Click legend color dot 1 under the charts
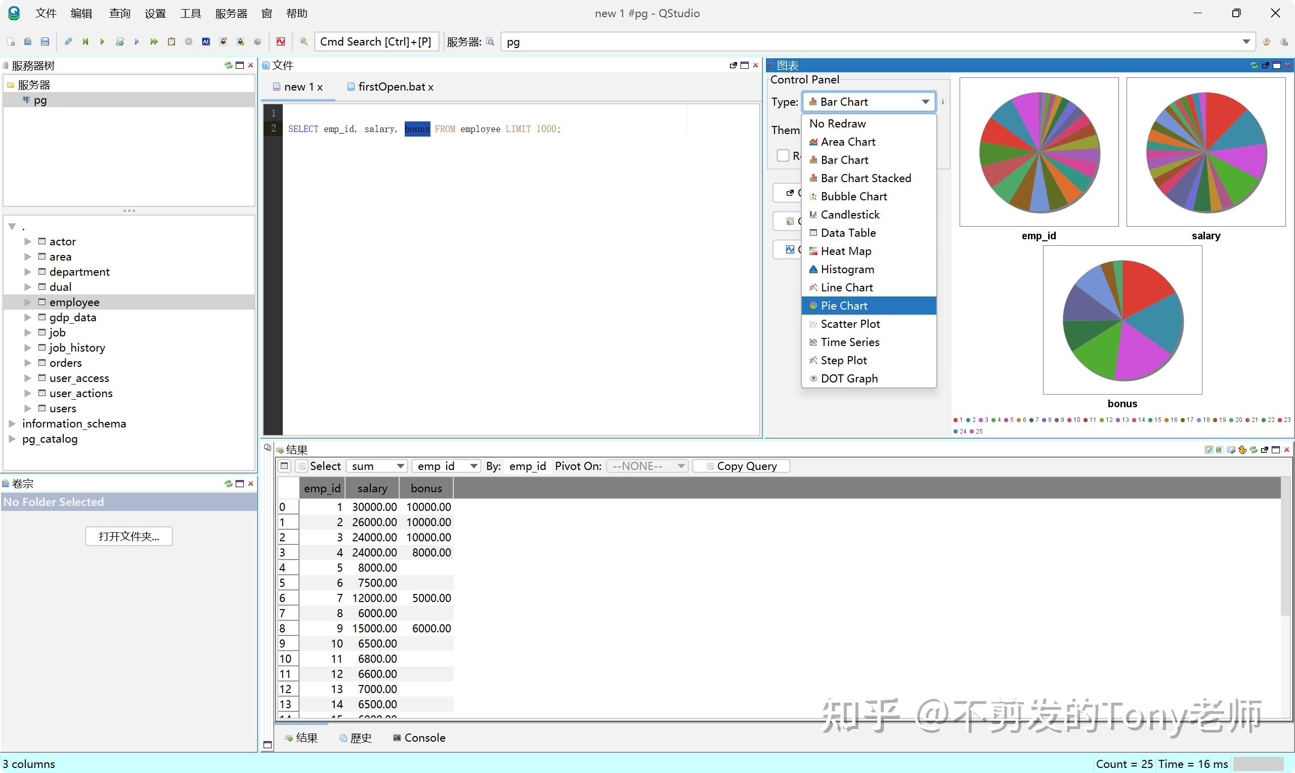This screenshot has width=1295, height=773. [957, 420]
